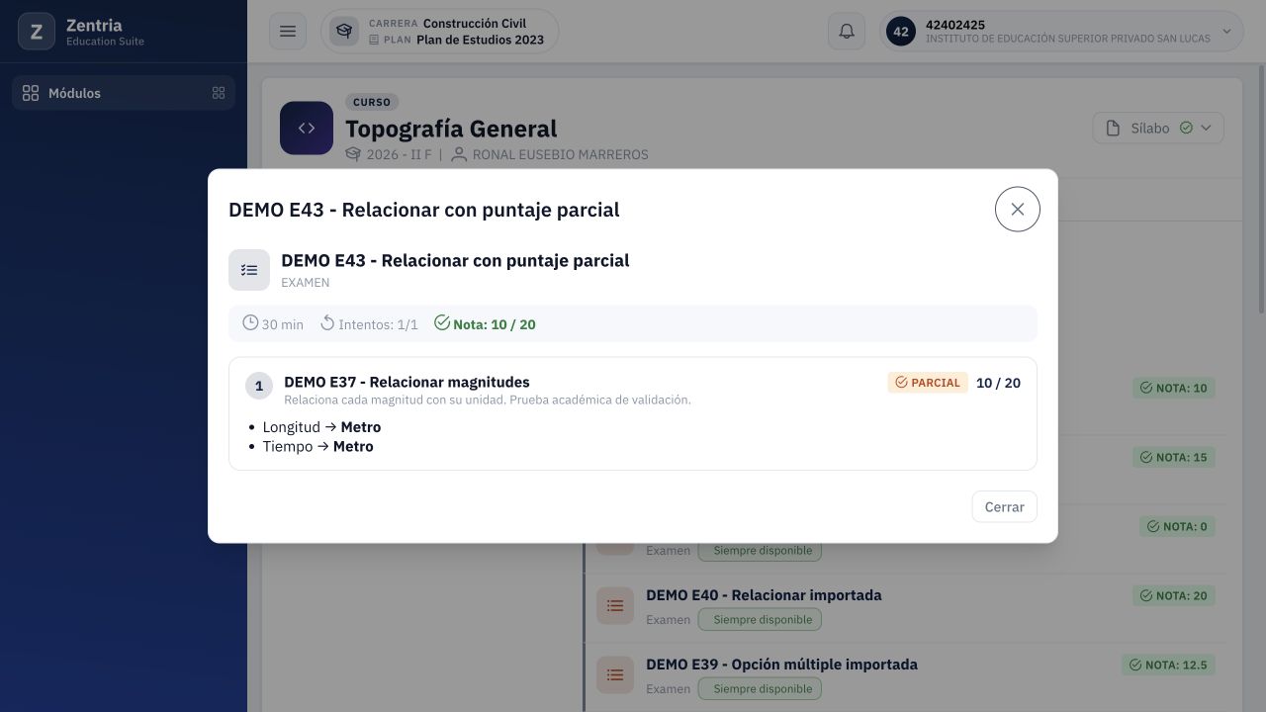This screenshot has height=712, width=1266.
Task: Click the clock icon next to 30 min
Action: [250, 323]
